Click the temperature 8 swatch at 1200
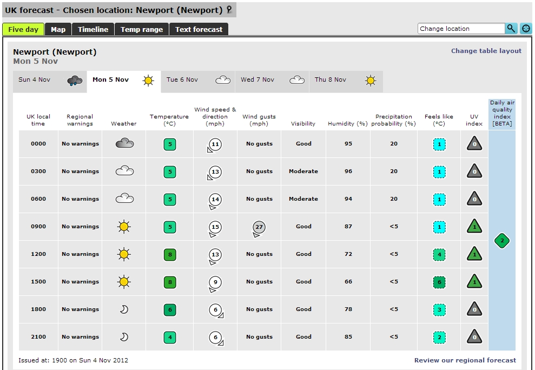Viewport: 535px width, 370px height. [x=170, y=254]
